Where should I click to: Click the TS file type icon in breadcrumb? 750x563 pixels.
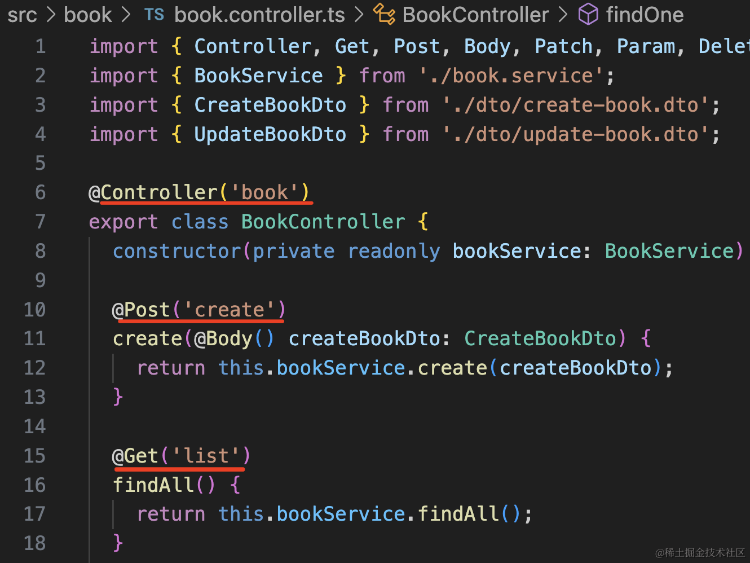(x=154, y=15)
